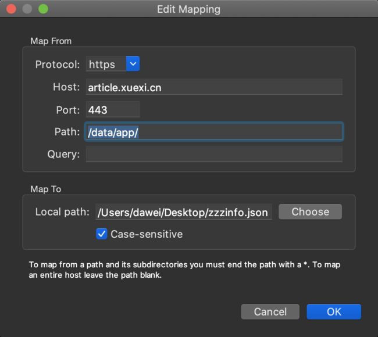The height and width of the screenshot is (337, 378).
Task: Click the 'Local path:' label
Action: (x=62, y=212)
